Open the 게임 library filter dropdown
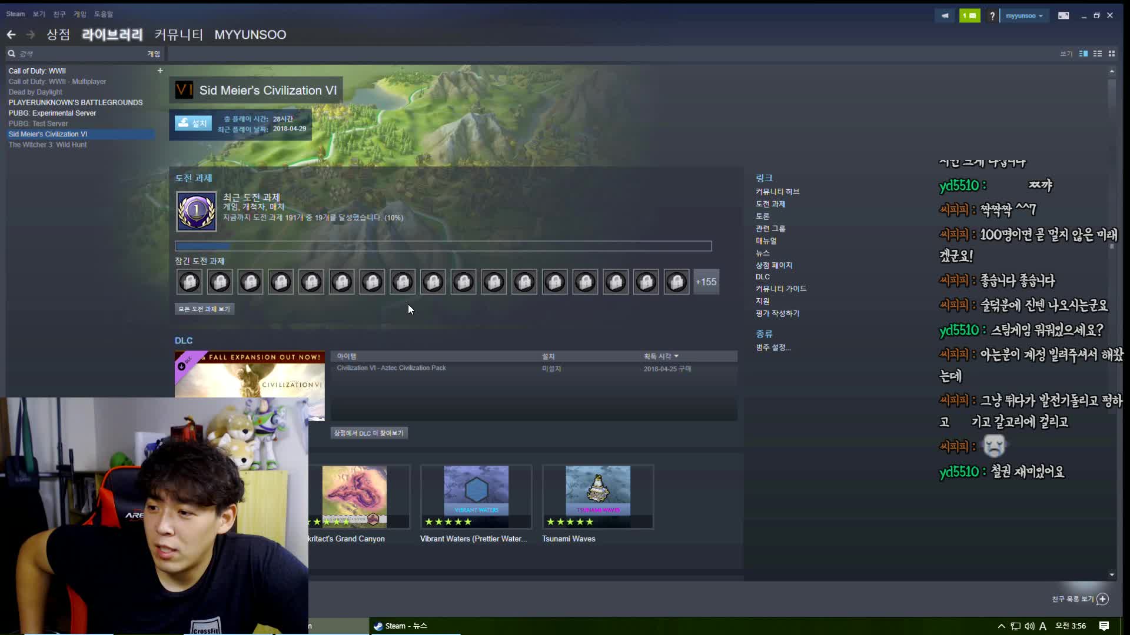Image resolution: width=1130 pixels, height=635 pixels. pyautogui.click(x=154, y=54)
